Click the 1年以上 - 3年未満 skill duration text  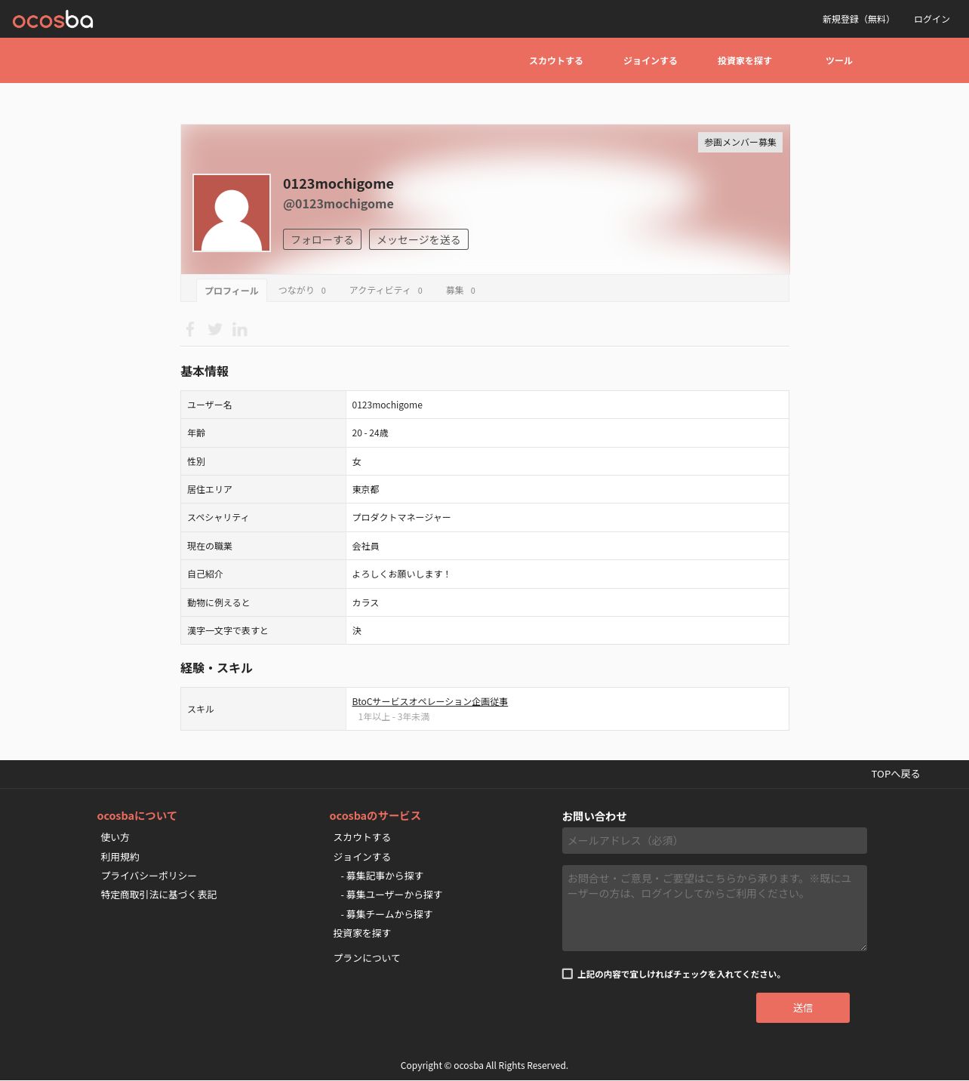tap(394, 717)
